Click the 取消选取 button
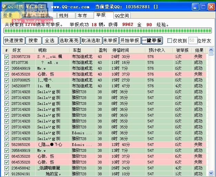 pyautogui.click(x=91, y=40)
